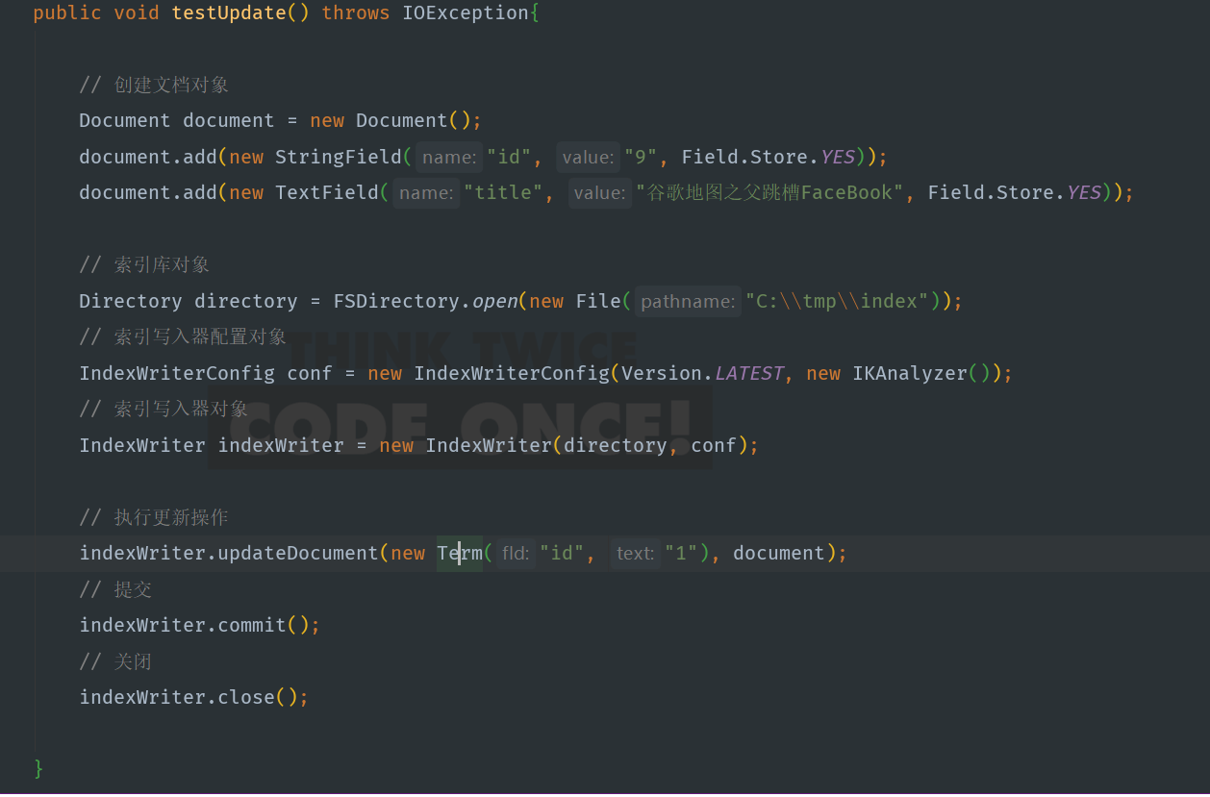Click the 'conf' variable declaration

(310, 373)
